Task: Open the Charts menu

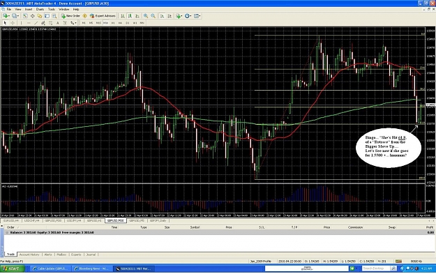Action: pyautogui.click(x=40, y=9)
